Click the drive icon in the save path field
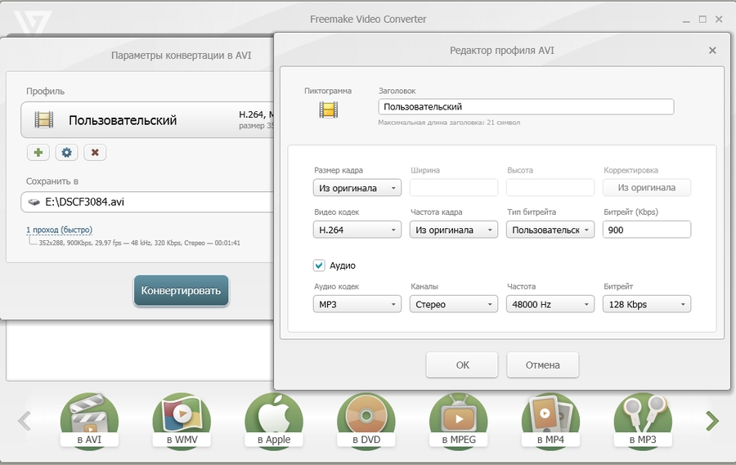736x465 pixels. [x=34, y=202]
